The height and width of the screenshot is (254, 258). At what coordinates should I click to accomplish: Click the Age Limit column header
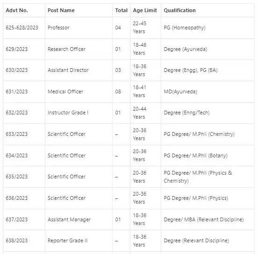coord(145,10)
